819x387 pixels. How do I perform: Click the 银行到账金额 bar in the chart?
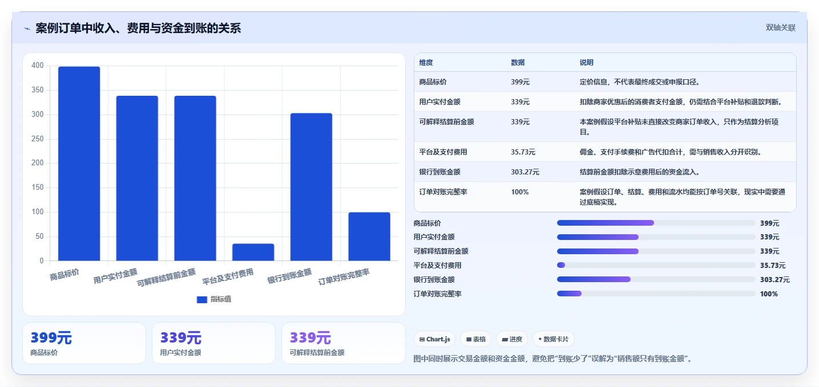[311, 187]
